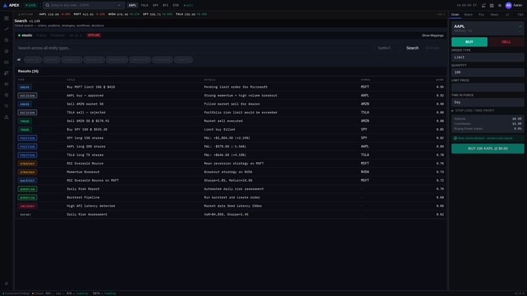Image resolution: width=527 pixels, height=296 pixels.
Task: Click the NVDA 876.49 ticker quote
Action: pos(124,14)
